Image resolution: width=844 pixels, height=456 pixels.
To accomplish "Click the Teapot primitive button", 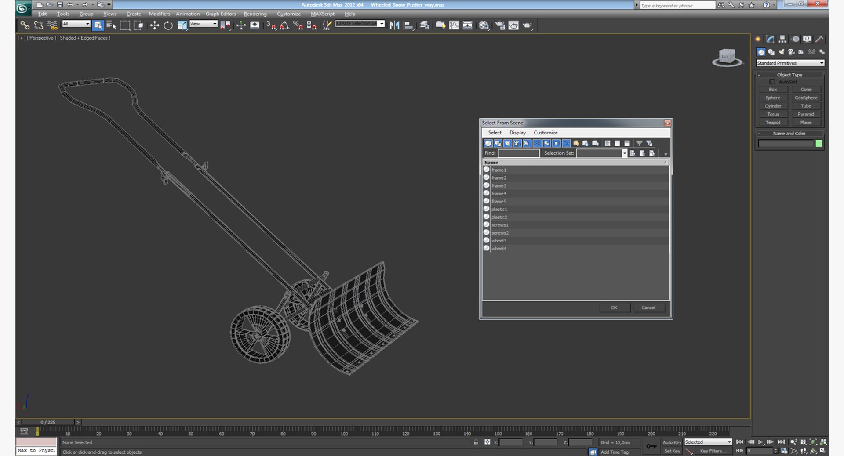I will pos(773,123).
